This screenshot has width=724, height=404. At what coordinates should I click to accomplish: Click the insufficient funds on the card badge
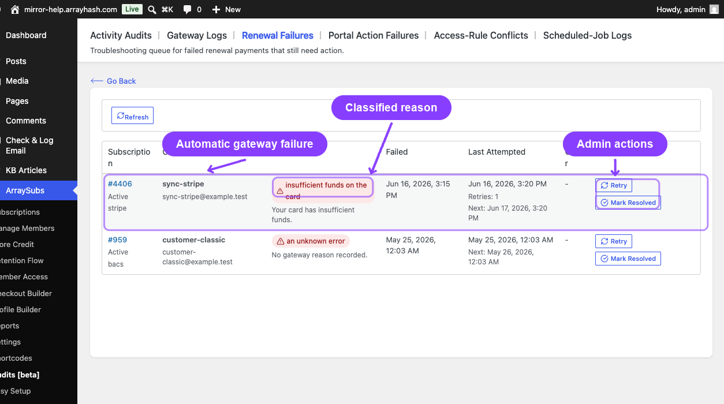pos(323,190)
